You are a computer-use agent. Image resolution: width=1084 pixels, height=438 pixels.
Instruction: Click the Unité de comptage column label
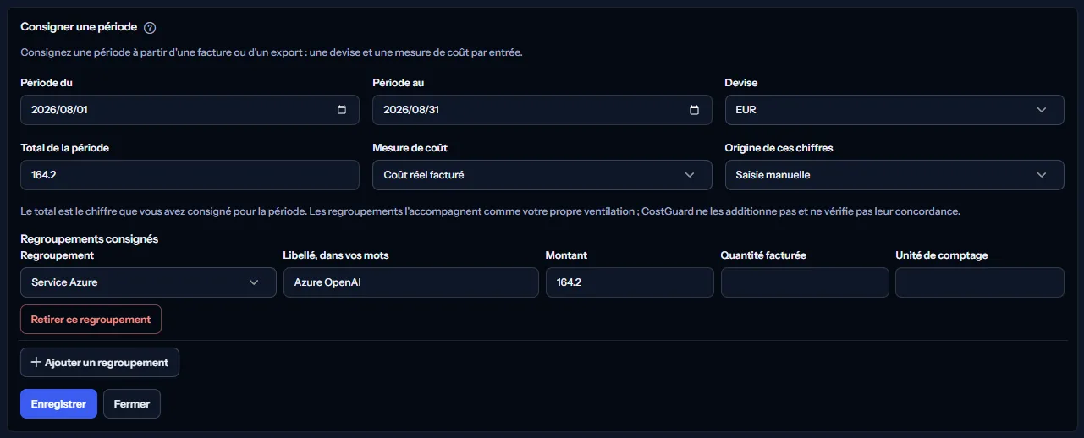coord(942,255)
